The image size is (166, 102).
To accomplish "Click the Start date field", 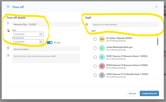I will (28, 34).
